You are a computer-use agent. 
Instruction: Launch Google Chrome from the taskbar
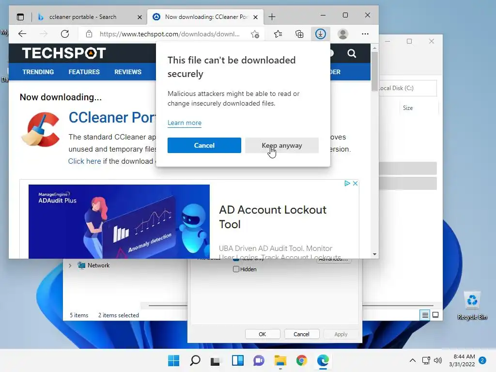point(301,360)
